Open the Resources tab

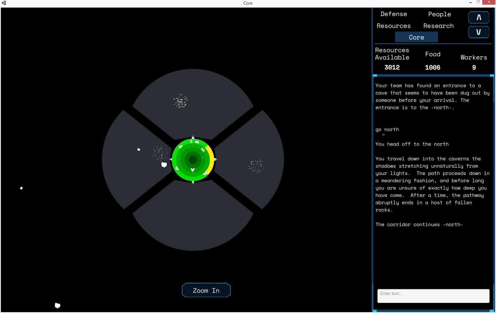click(393, 26)
